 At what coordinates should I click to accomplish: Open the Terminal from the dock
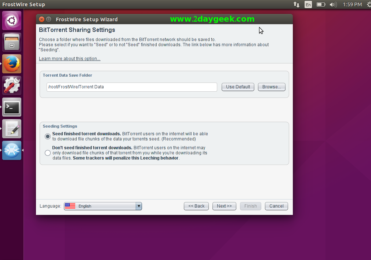[x=12, y=107]
